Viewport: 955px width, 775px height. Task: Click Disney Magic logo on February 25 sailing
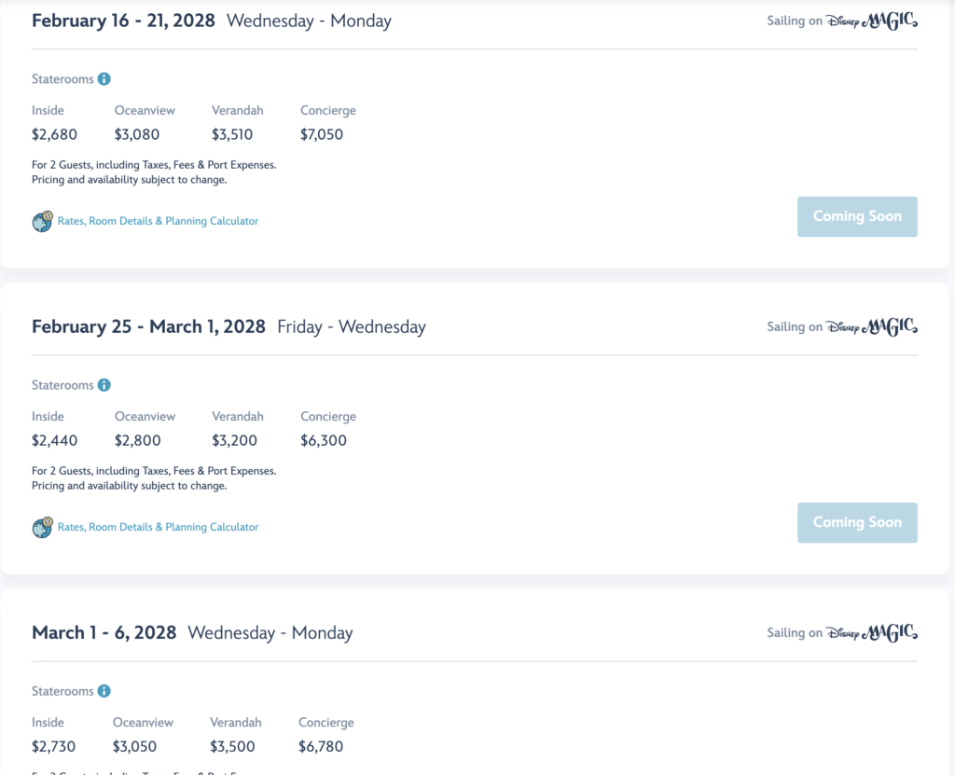(872, 326)
